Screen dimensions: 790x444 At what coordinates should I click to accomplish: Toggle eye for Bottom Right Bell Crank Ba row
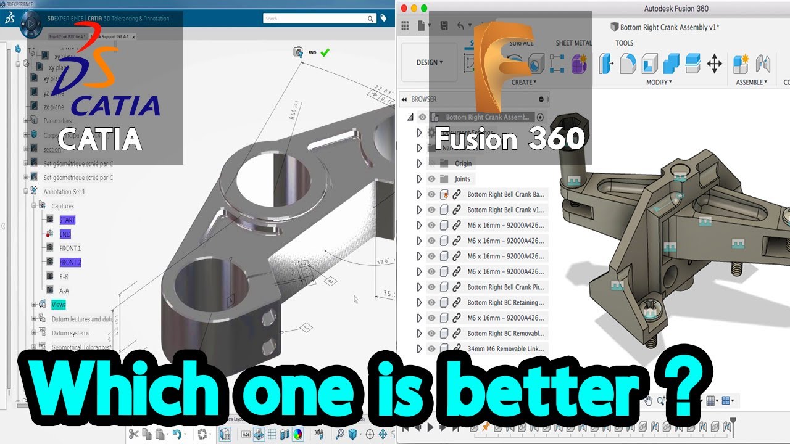click(x=431, y=194)
